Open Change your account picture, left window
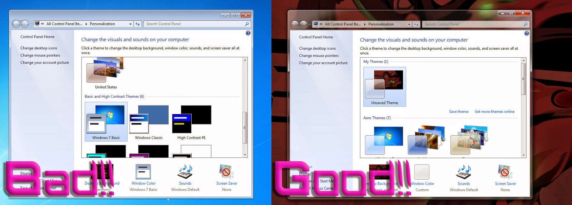The width and height of the screenshot is (572, 205). pos(45,62)
